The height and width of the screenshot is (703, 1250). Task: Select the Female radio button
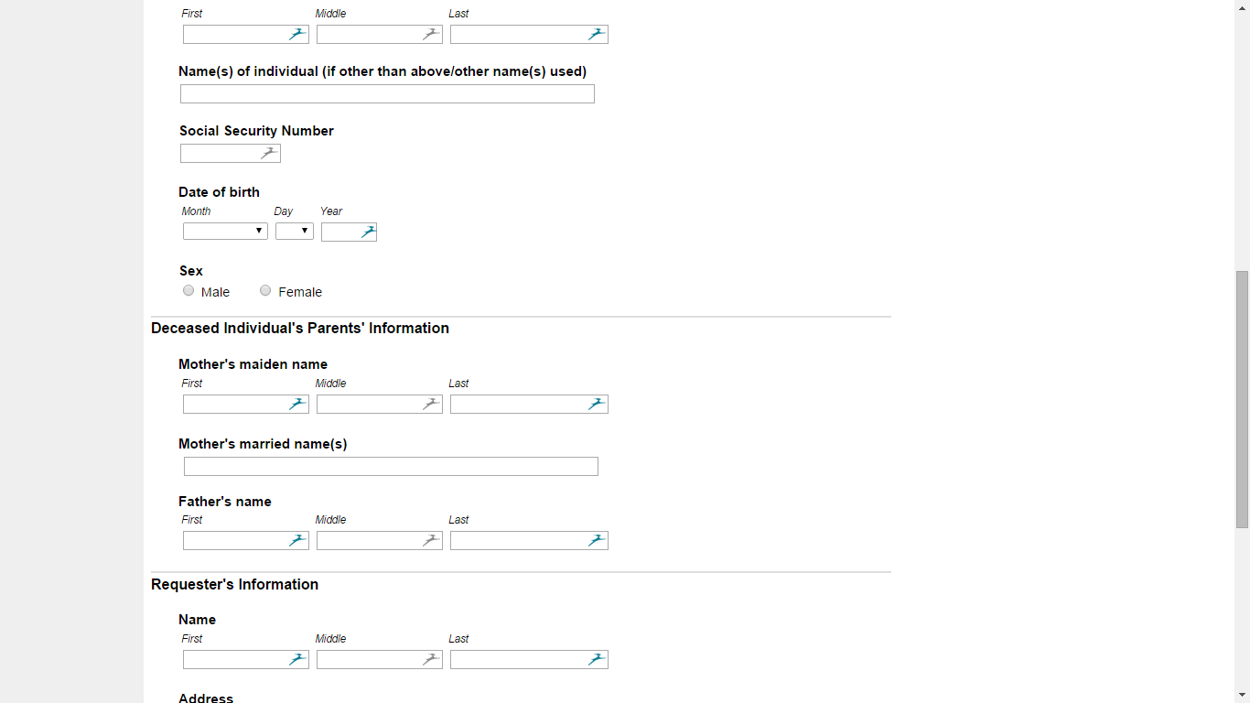tap(265, 291)
